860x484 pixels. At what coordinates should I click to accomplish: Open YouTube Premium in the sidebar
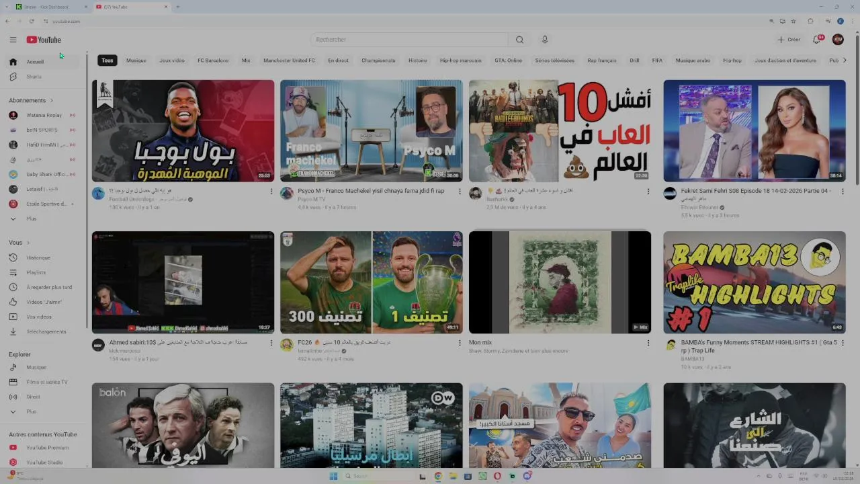(44, 448)
